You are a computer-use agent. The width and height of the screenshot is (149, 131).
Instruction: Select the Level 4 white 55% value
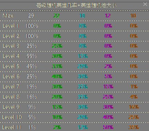tap(32, 56)
